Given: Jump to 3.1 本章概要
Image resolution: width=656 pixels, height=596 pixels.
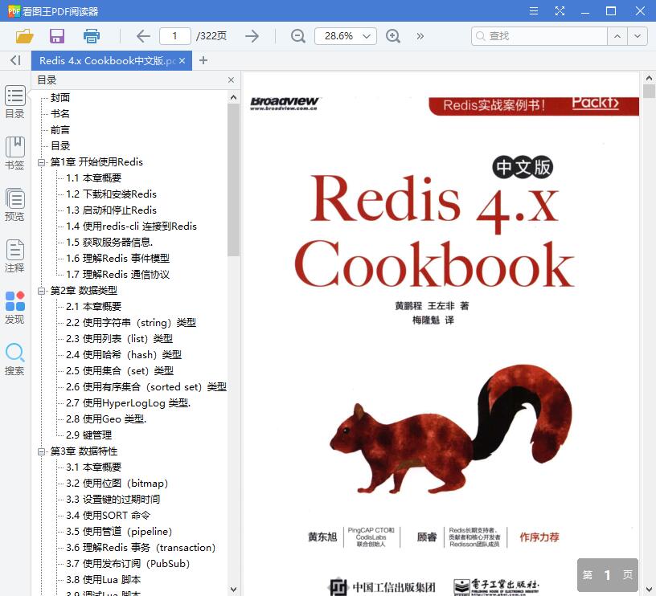Looking at the screenshot, I should tap(94, 467).
